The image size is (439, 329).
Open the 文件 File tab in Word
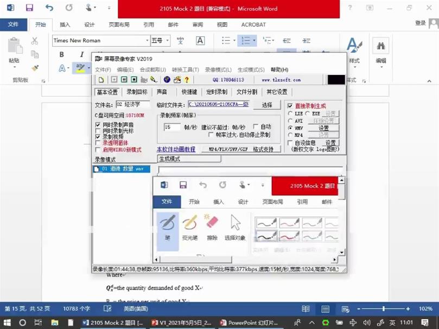pos(13,24)
